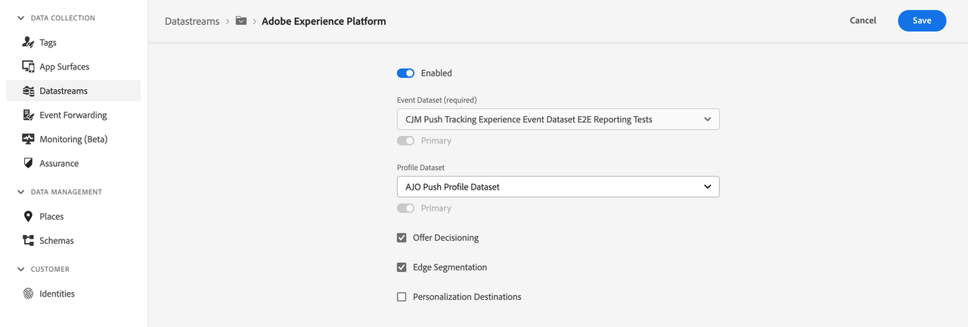This screenshot has height=327, width=968.
Task: Click the Schemas hierarchy icon
Action: [x=28, y=240]
